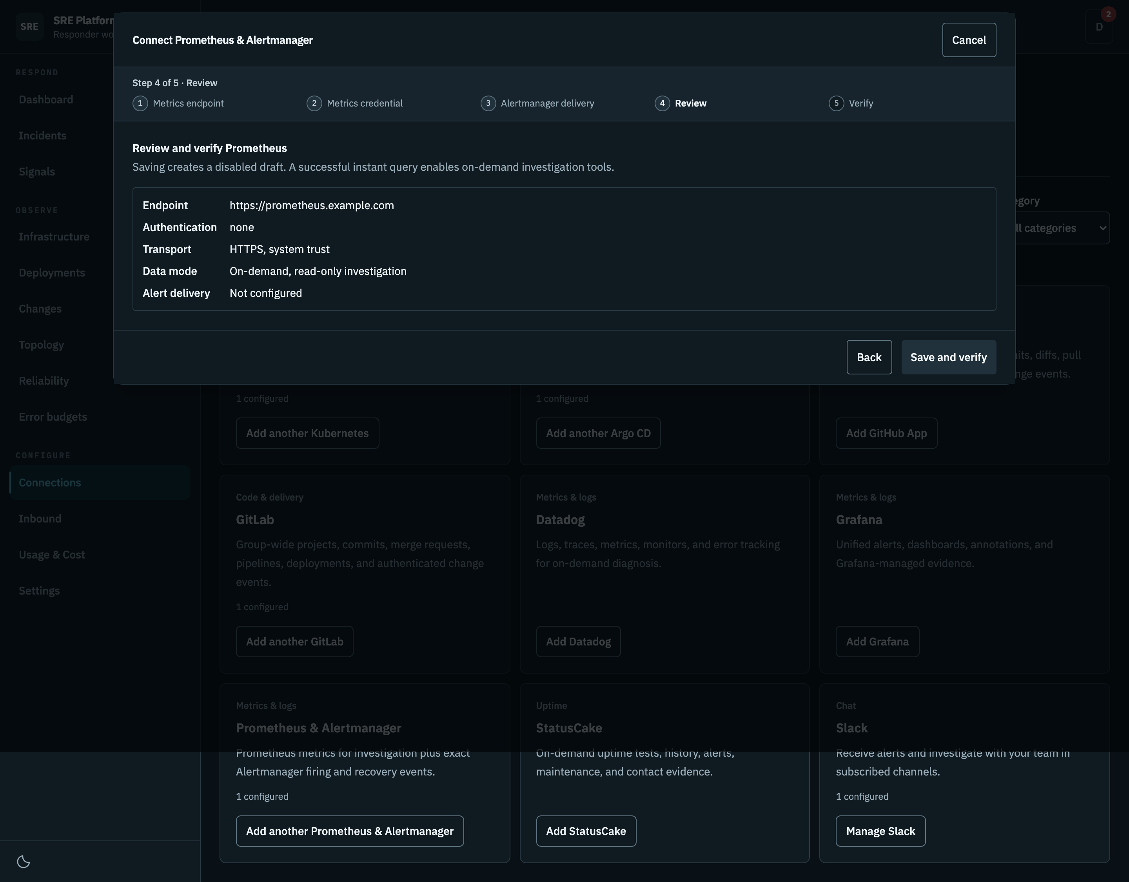Go to step 2 circle, Metrics credential
The height and width of the screenshot is (882, 1129).
[314, 103]
